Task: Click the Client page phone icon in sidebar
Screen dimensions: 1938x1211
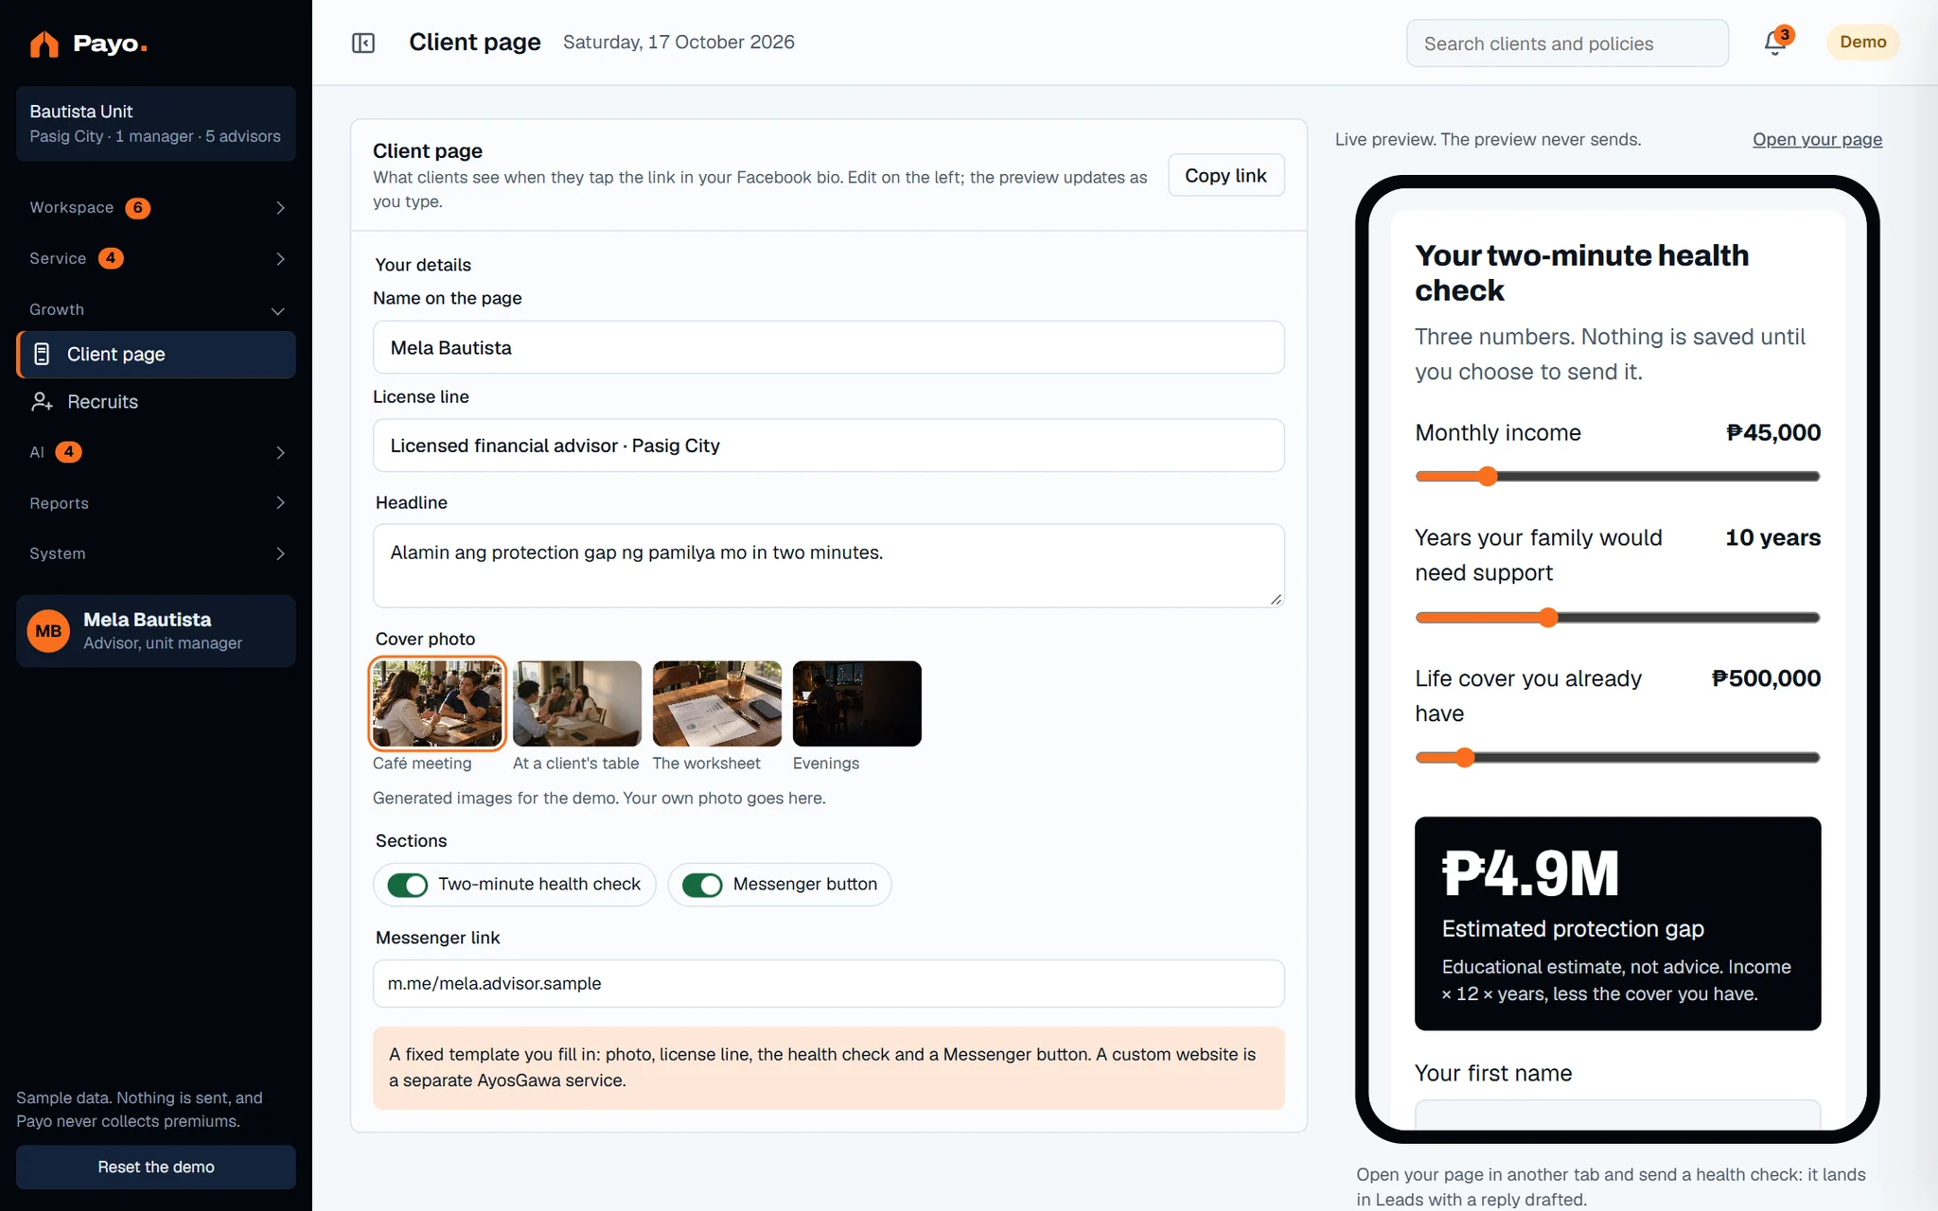Action: pos(42,354)
